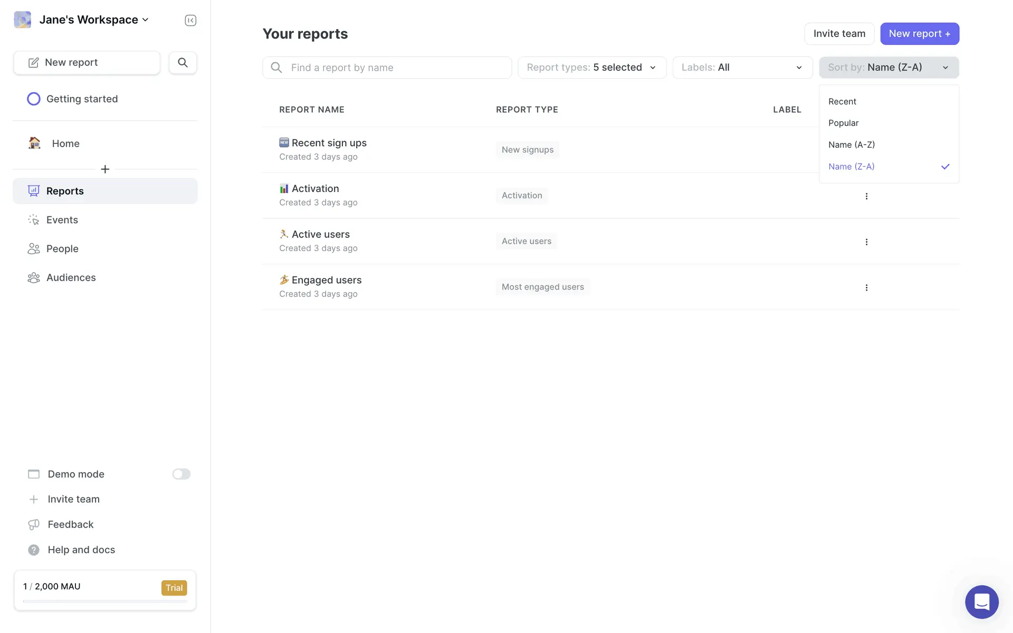Click the Getting started progress circle
1013x633 pixels.
[x=34, y=99]
